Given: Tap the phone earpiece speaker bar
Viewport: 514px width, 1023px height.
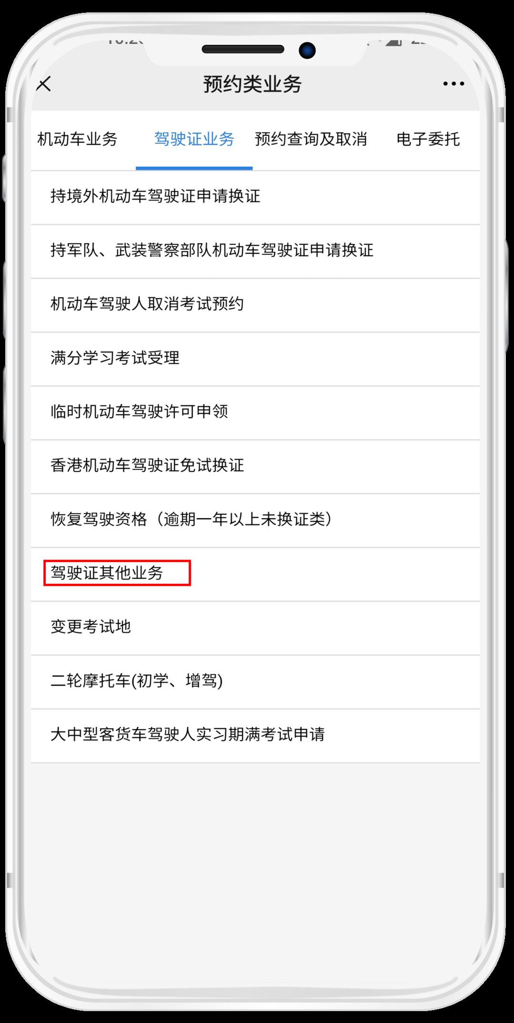Looking at the screenshot, I should click(243, 49).
